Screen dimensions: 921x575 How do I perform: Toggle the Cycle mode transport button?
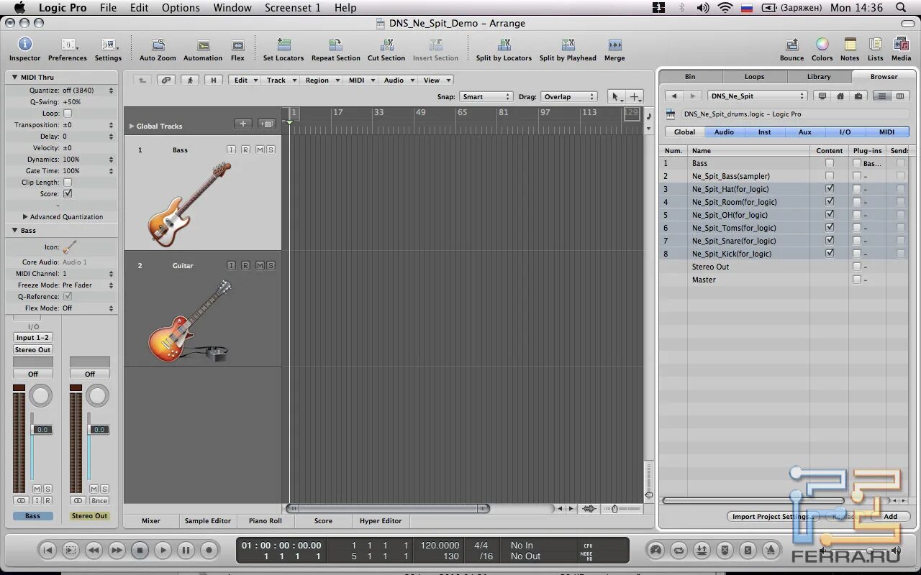pos(678,550)
